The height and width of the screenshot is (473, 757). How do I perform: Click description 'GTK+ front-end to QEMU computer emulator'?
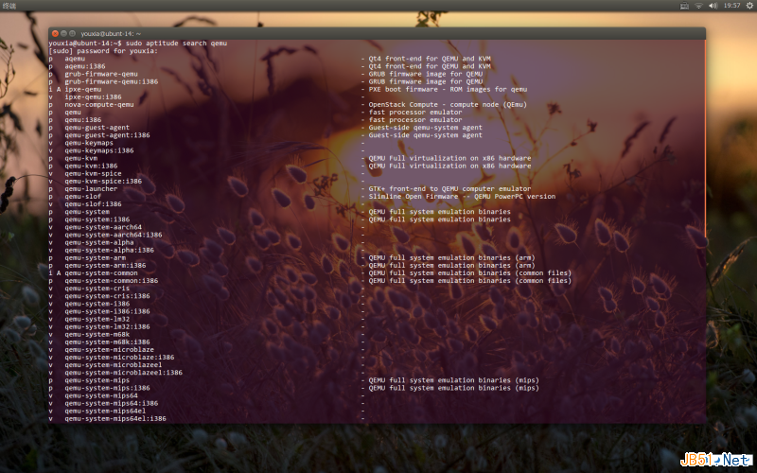click(450, 189)
